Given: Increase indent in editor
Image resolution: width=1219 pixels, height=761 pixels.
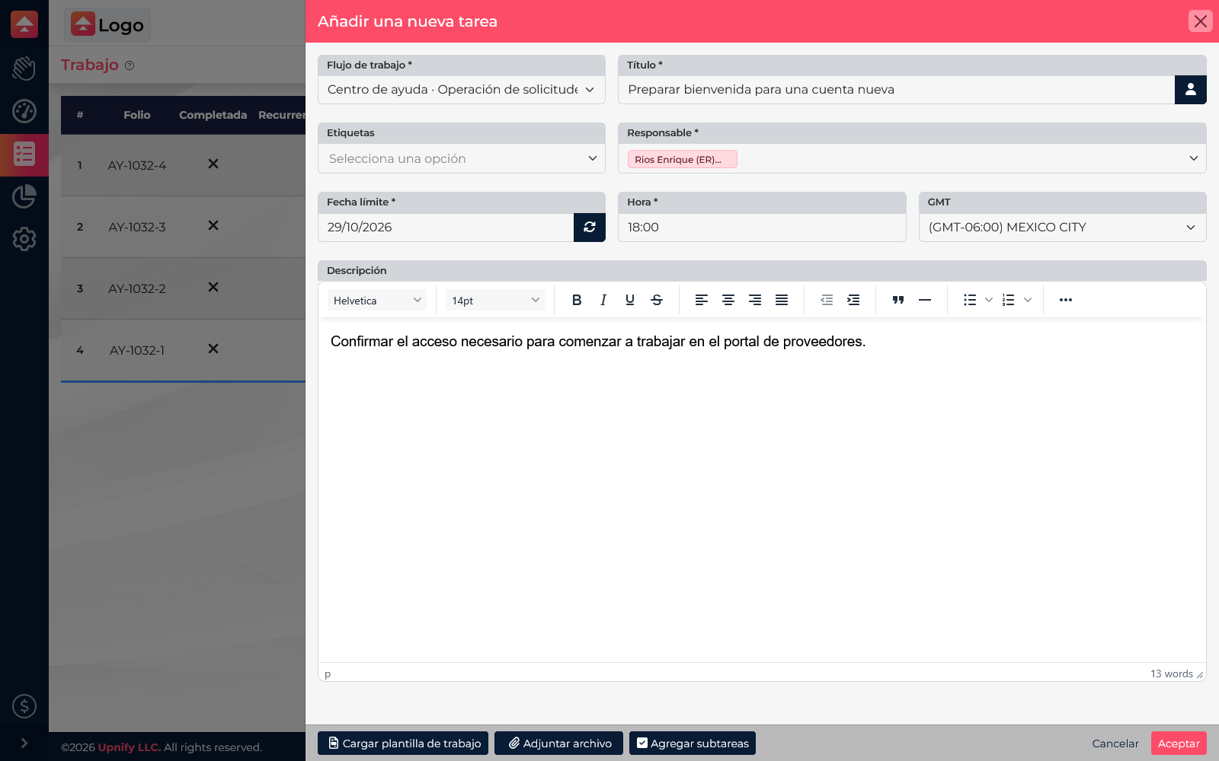Looking at the screenshot, I should pyautogui.click(x=853, y=300).
